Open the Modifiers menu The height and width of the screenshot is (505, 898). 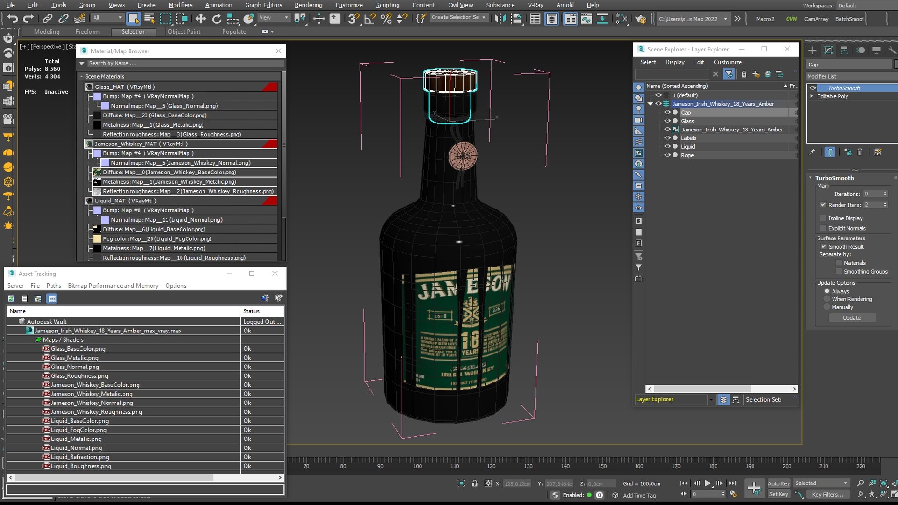coord(180,5)
